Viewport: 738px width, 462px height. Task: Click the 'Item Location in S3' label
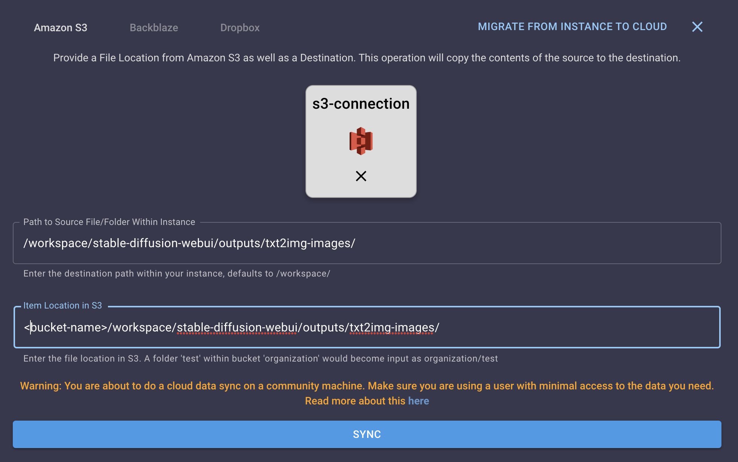(x=62, y=305)
